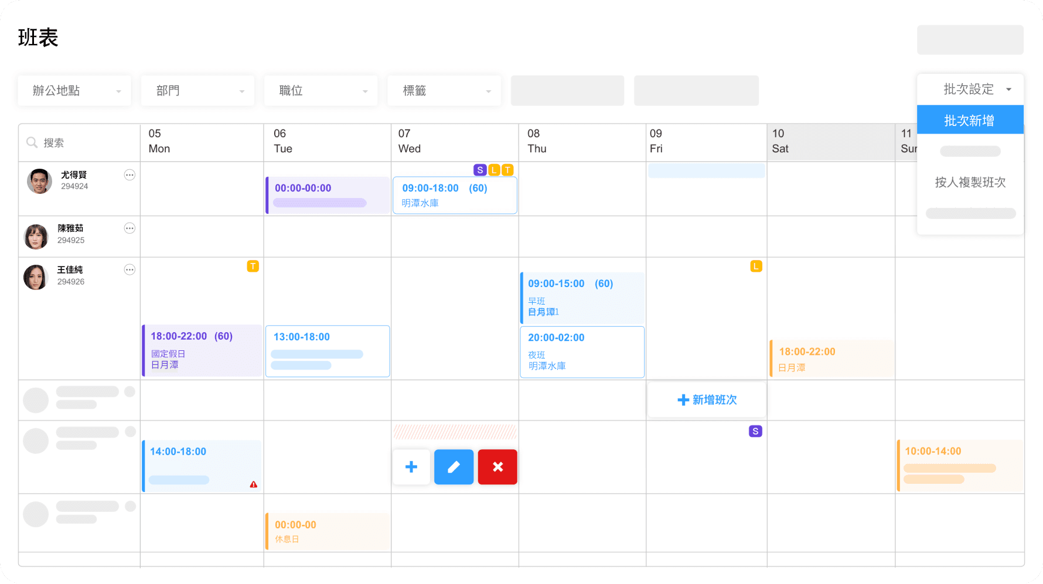The width and height of the screenshot is (1043, 584).
Task: Expand the 標籤 dropdown
Action: [x=444, y=91]
